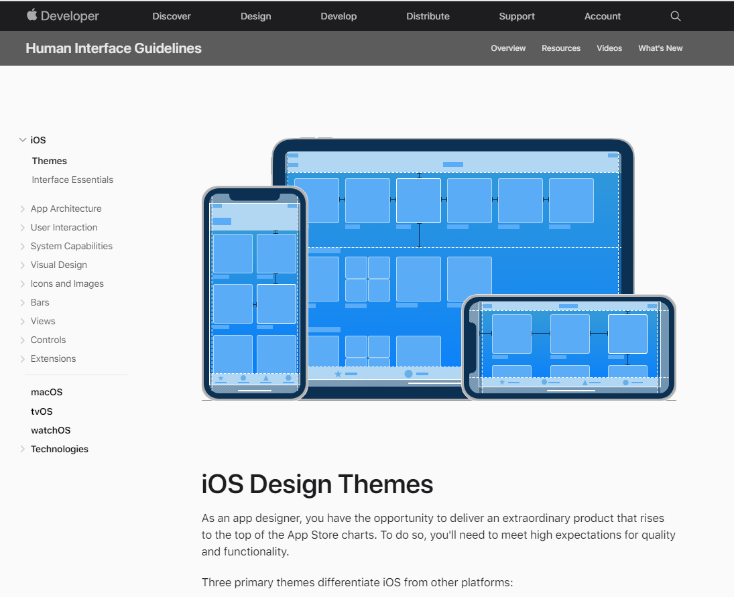This screenshot has width=734, height=597.
Task: Open the Design menu
Action: point(255,16)
